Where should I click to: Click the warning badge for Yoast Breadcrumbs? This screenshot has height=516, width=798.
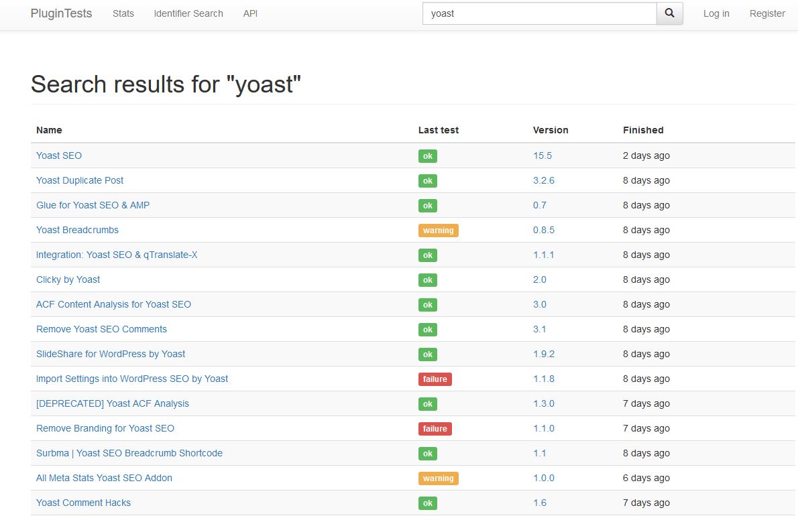438,231
